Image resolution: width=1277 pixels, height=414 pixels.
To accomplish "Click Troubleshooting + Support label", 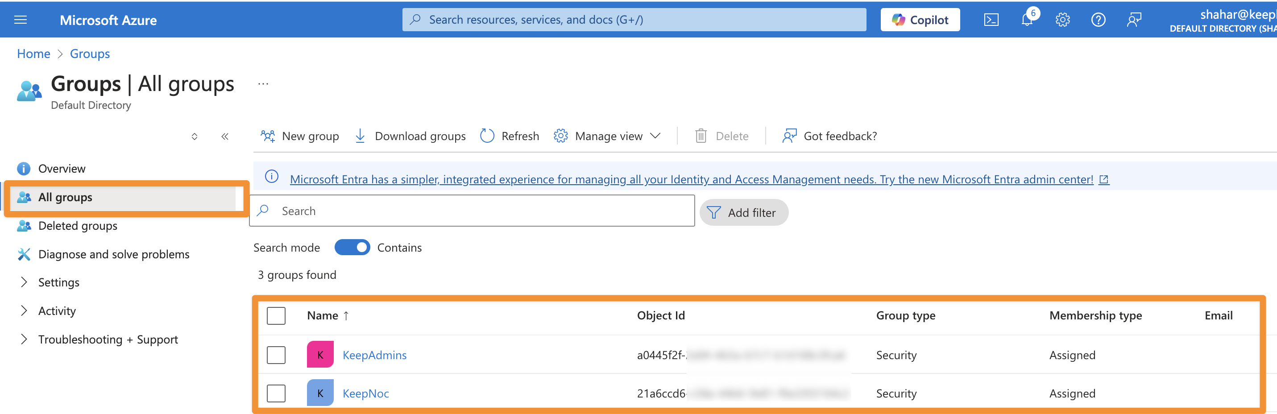I will [108, 339].
